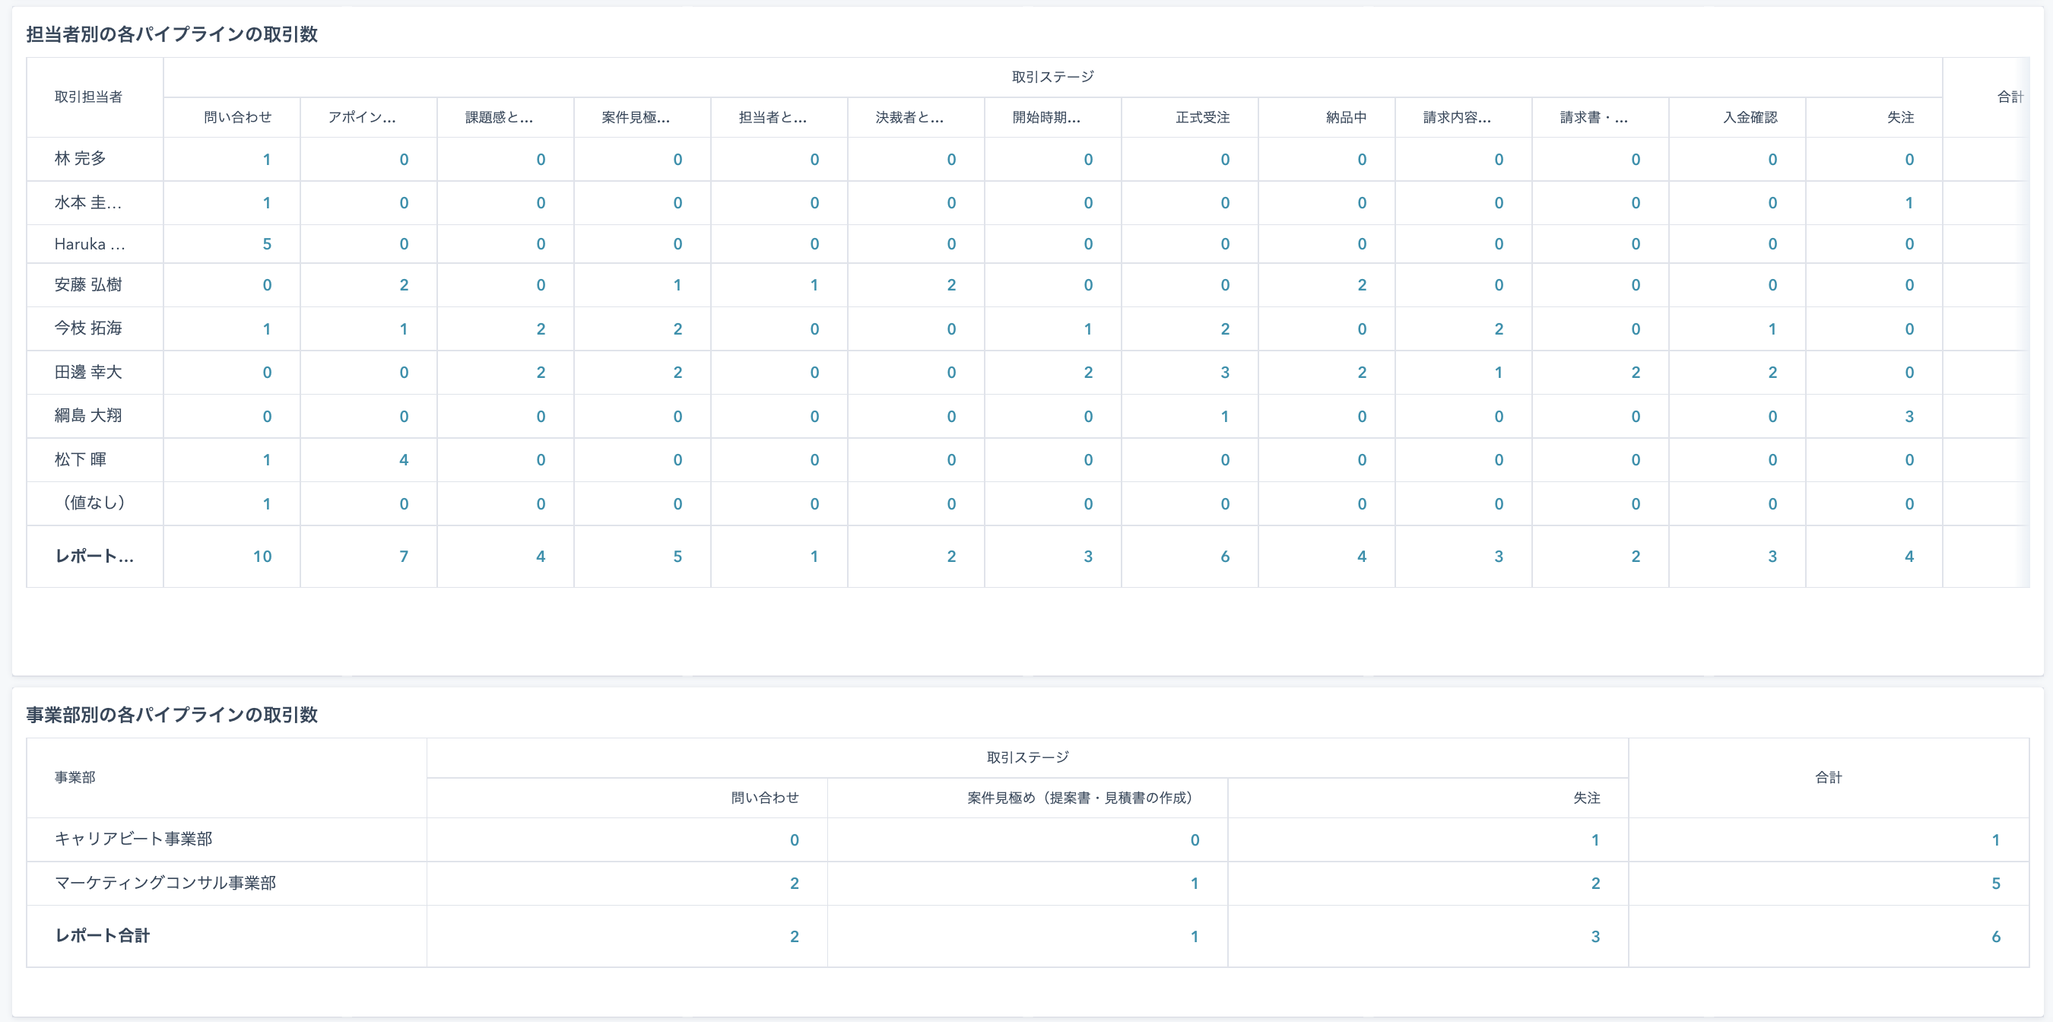Select the 担当者と... stage column header

(x=773, y=117)
